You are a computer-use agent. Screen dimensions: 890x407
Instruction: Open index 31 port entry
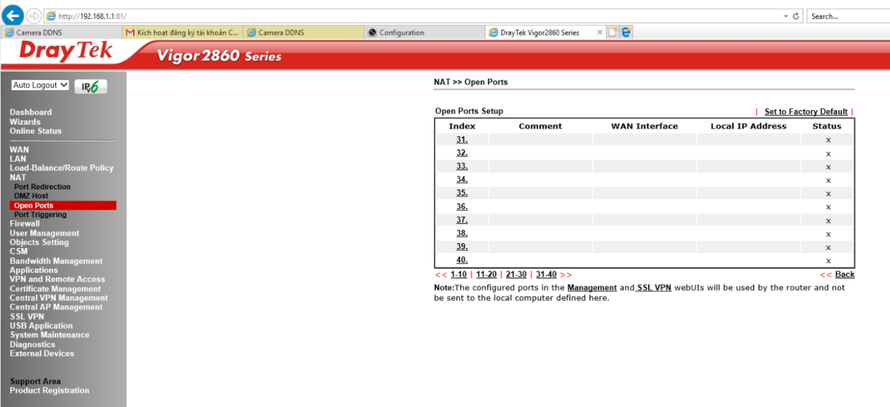click(461, 140)
